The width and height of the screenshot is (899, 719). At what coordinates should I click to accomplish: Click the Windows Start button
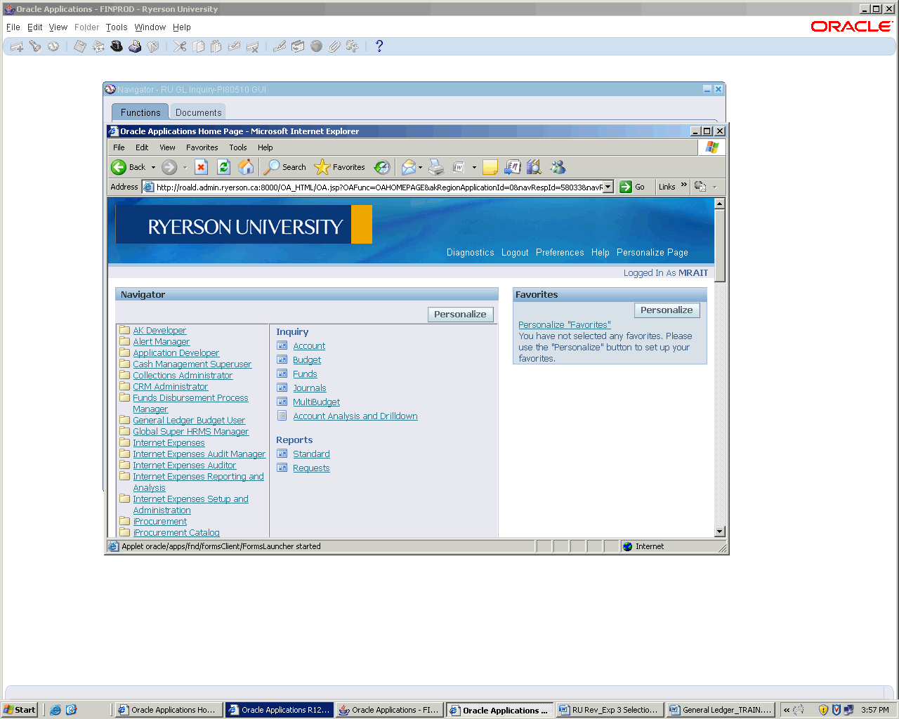click(20, 710)
